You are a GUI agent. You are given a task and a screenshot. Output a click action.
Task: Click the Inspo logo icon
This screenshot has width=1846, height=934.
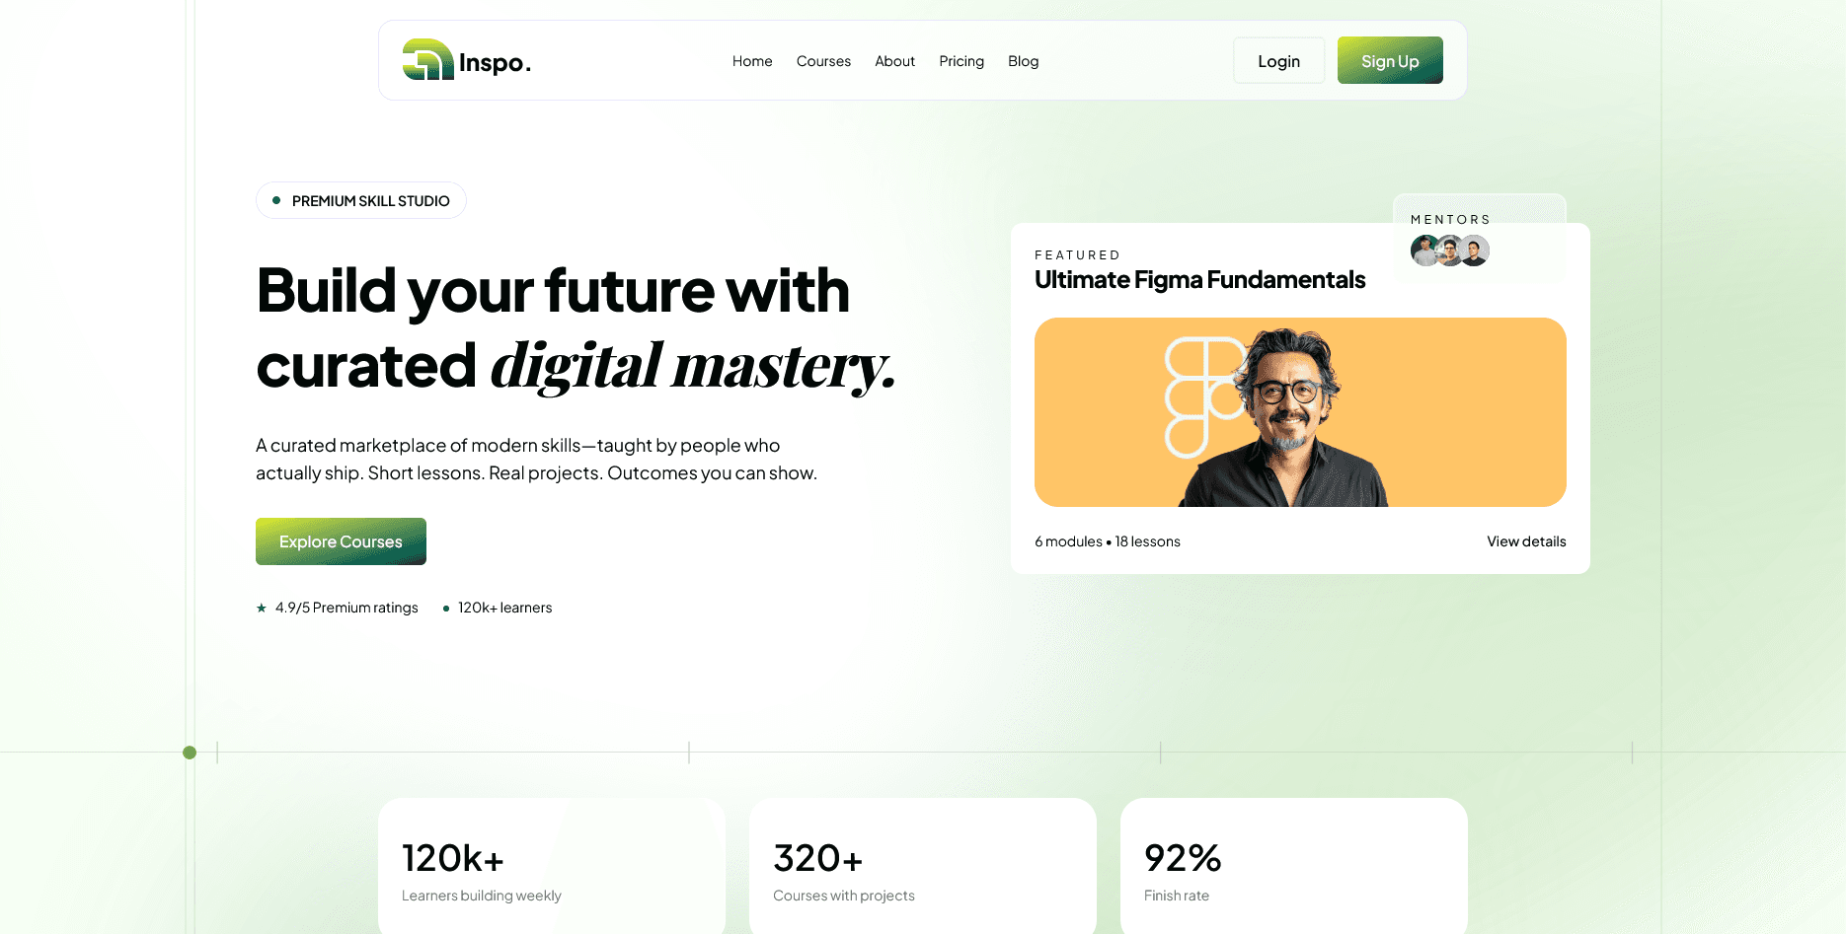427,59
